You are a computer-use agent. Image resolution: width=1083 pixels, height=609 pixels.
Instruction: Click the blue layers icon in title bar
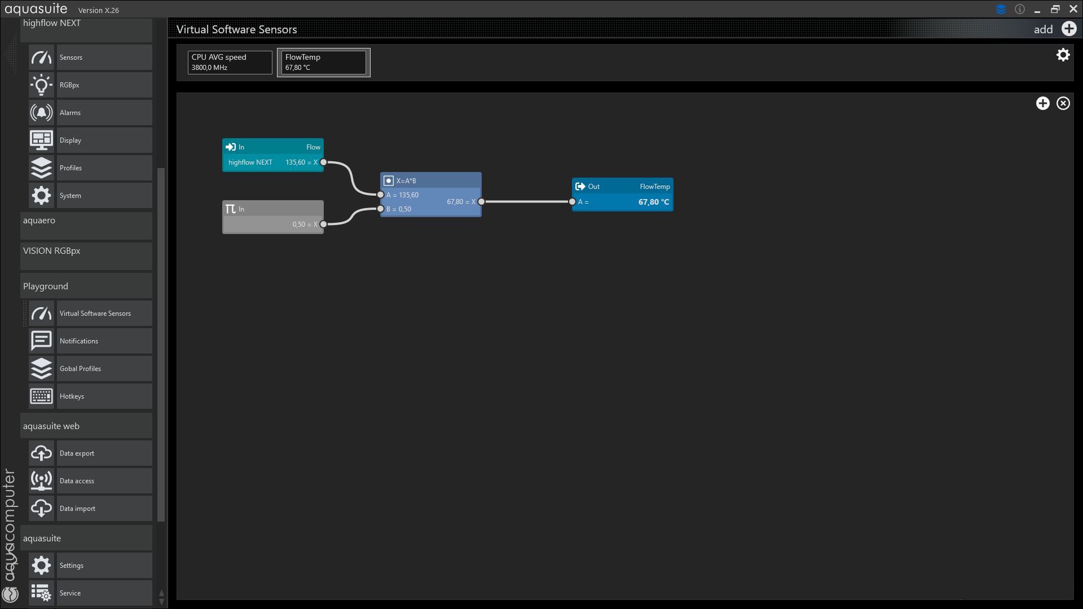pos(1001,9)
